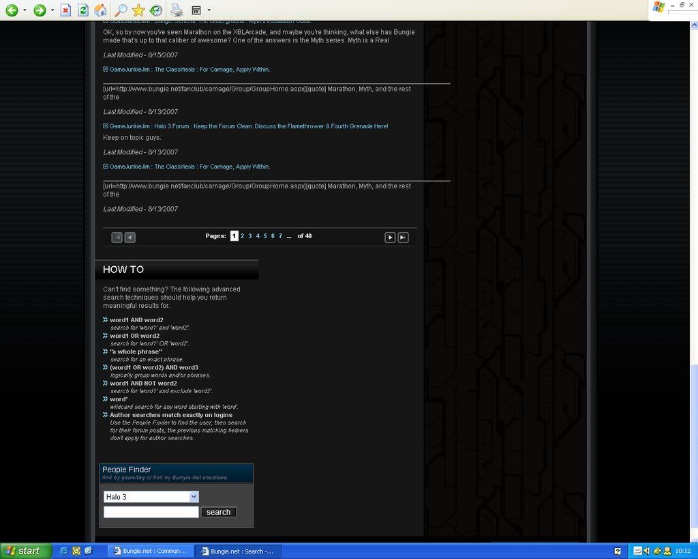Image resolution: width=698 pixels, height=559 pixels.
Task: Open browsing History icon in toolbar
Action: (x=156, y=10)
